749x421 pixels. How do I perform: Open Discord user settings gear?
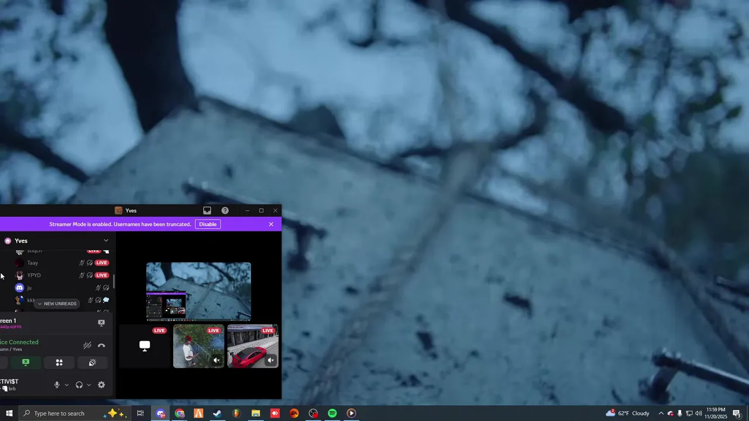(x=101, y=385)
